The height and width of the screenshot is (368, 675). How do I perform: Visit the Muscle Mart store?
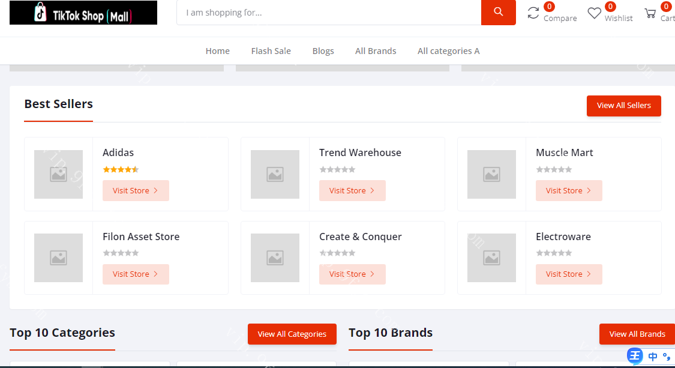[569, 190]
